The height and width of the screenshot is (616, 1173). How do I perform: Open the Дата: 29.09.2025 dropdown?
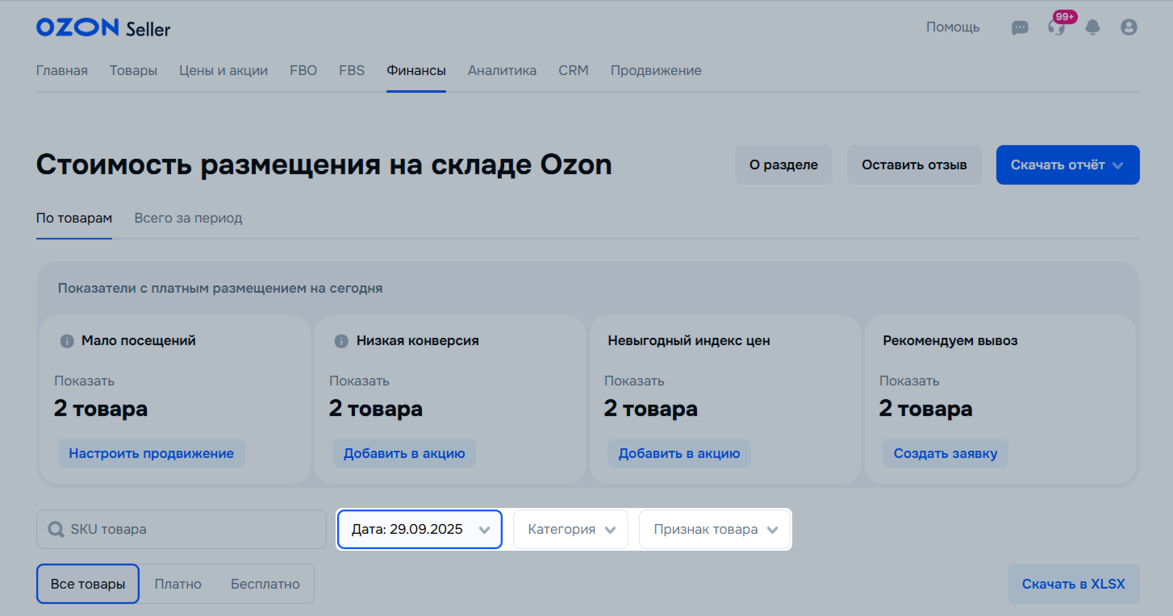420,530
